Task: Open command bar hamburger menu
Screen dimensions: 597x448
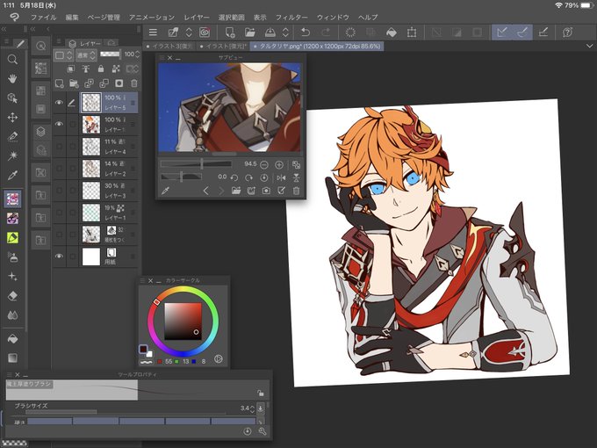Action: [x=153, y=33]
